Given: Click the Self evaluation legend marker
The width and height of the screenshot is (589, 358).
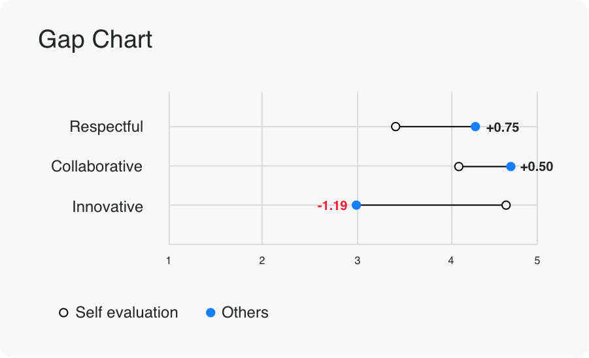Looking at the screenshot, I should pos(63,313).
